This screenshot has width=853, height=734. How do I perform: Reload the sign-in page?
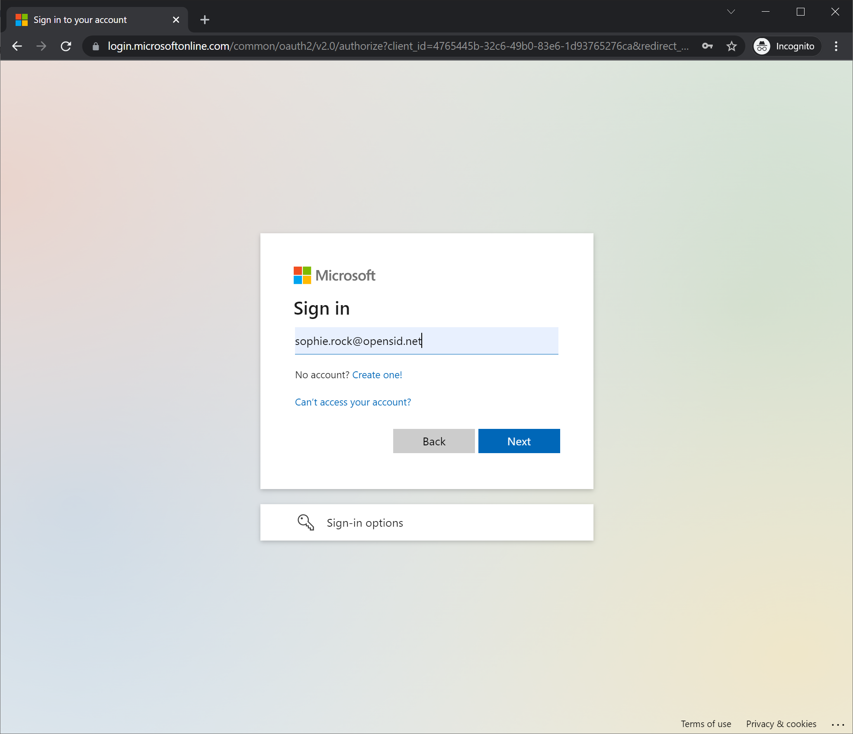pyautogui.click(x=66, y=46)
